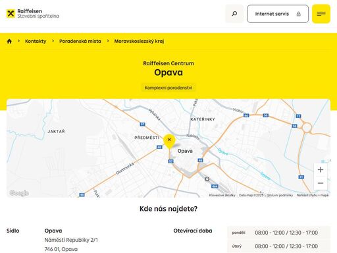337x253 pixels.
Task: Click the pondělí opening hours row
Action: pyautogui.click(x=278, y=233)
